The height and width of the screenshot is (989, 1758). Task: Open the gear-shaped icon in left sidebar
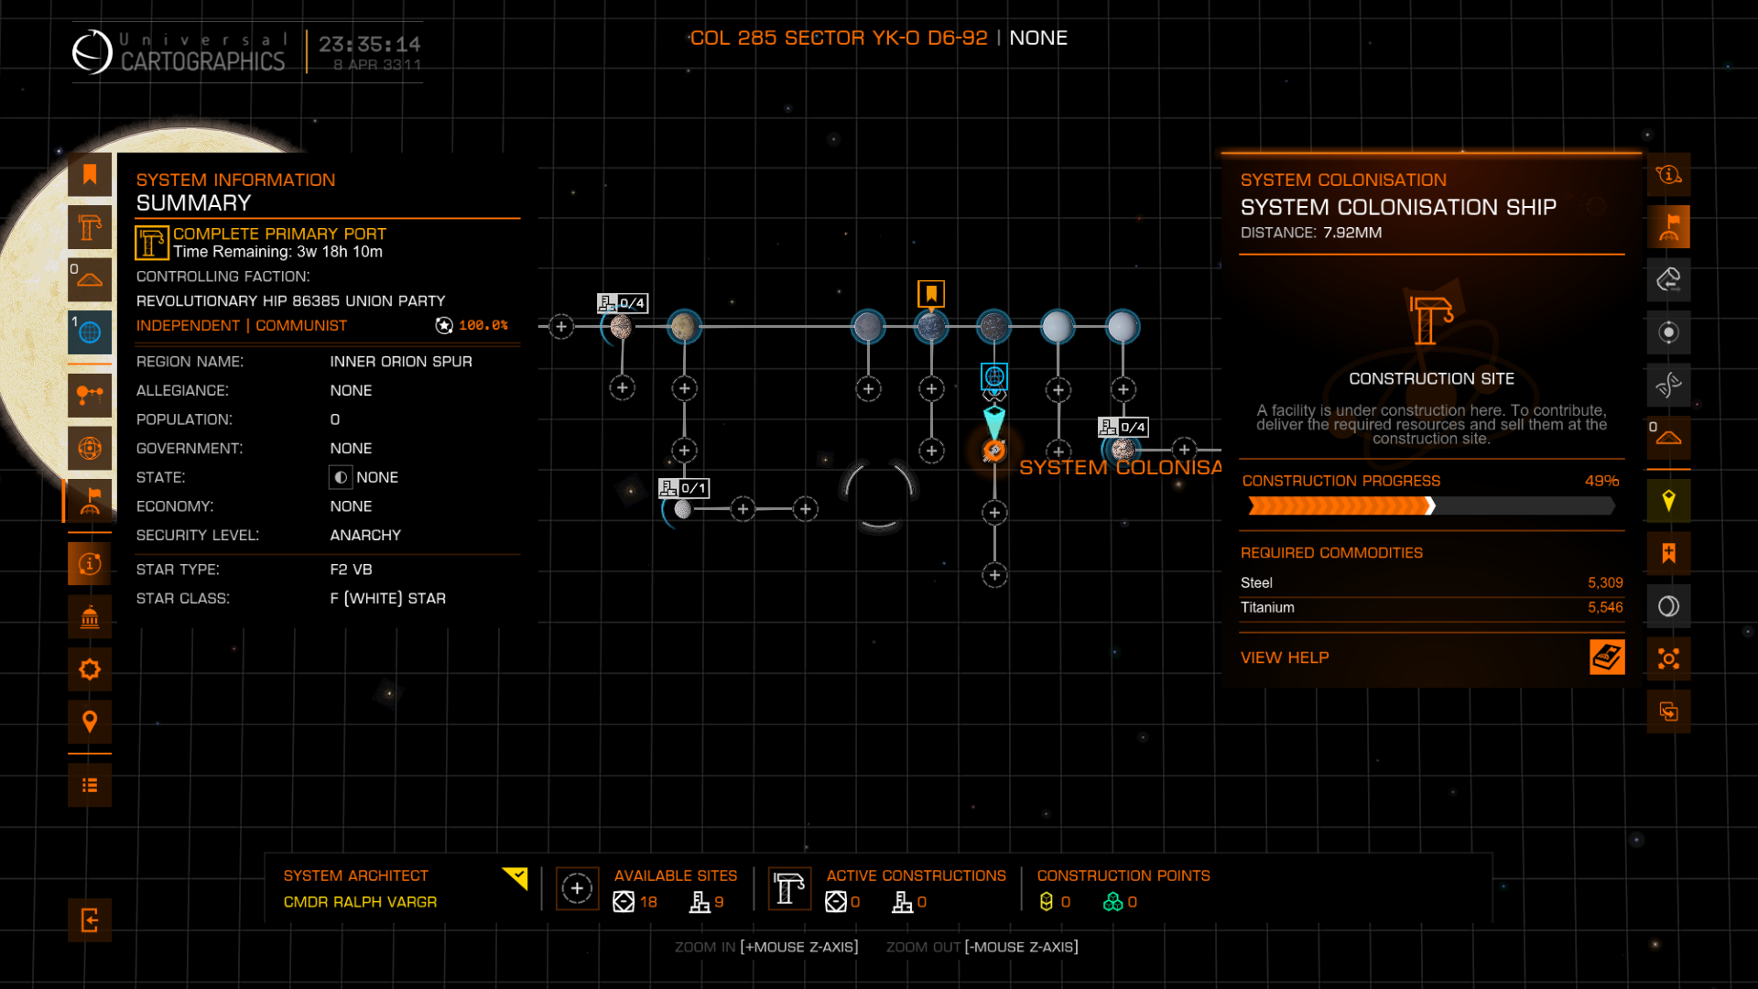coord(90,669)
